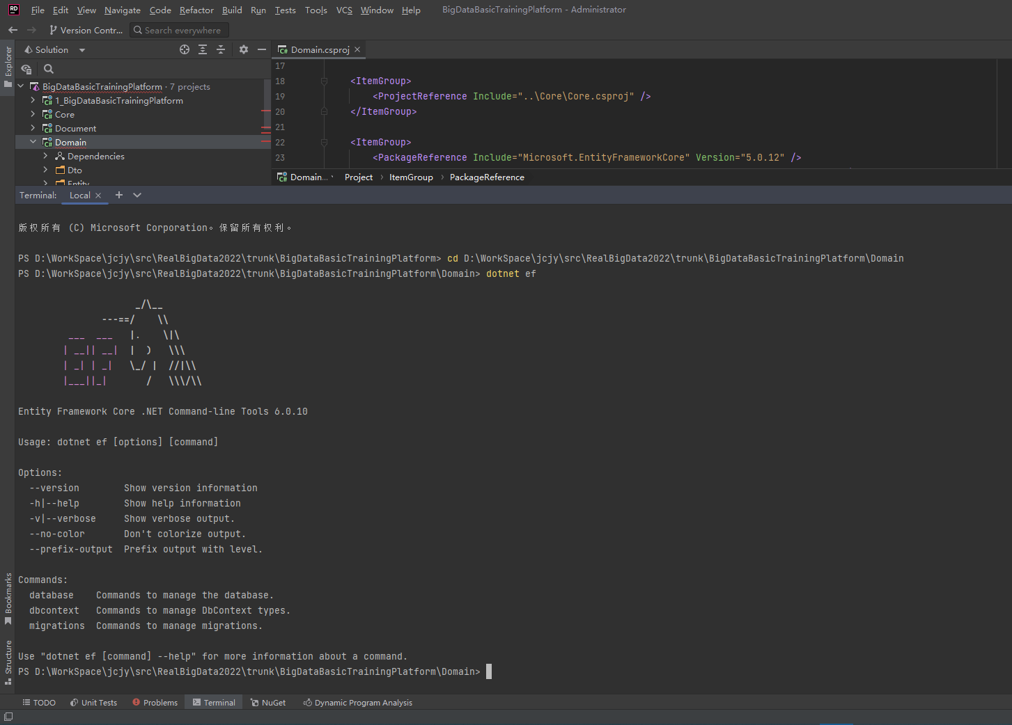Viewport: 1012px width, 725px height.
Task: Toggle the Expand All icon in Explorer
Action: tap(202, 49)
